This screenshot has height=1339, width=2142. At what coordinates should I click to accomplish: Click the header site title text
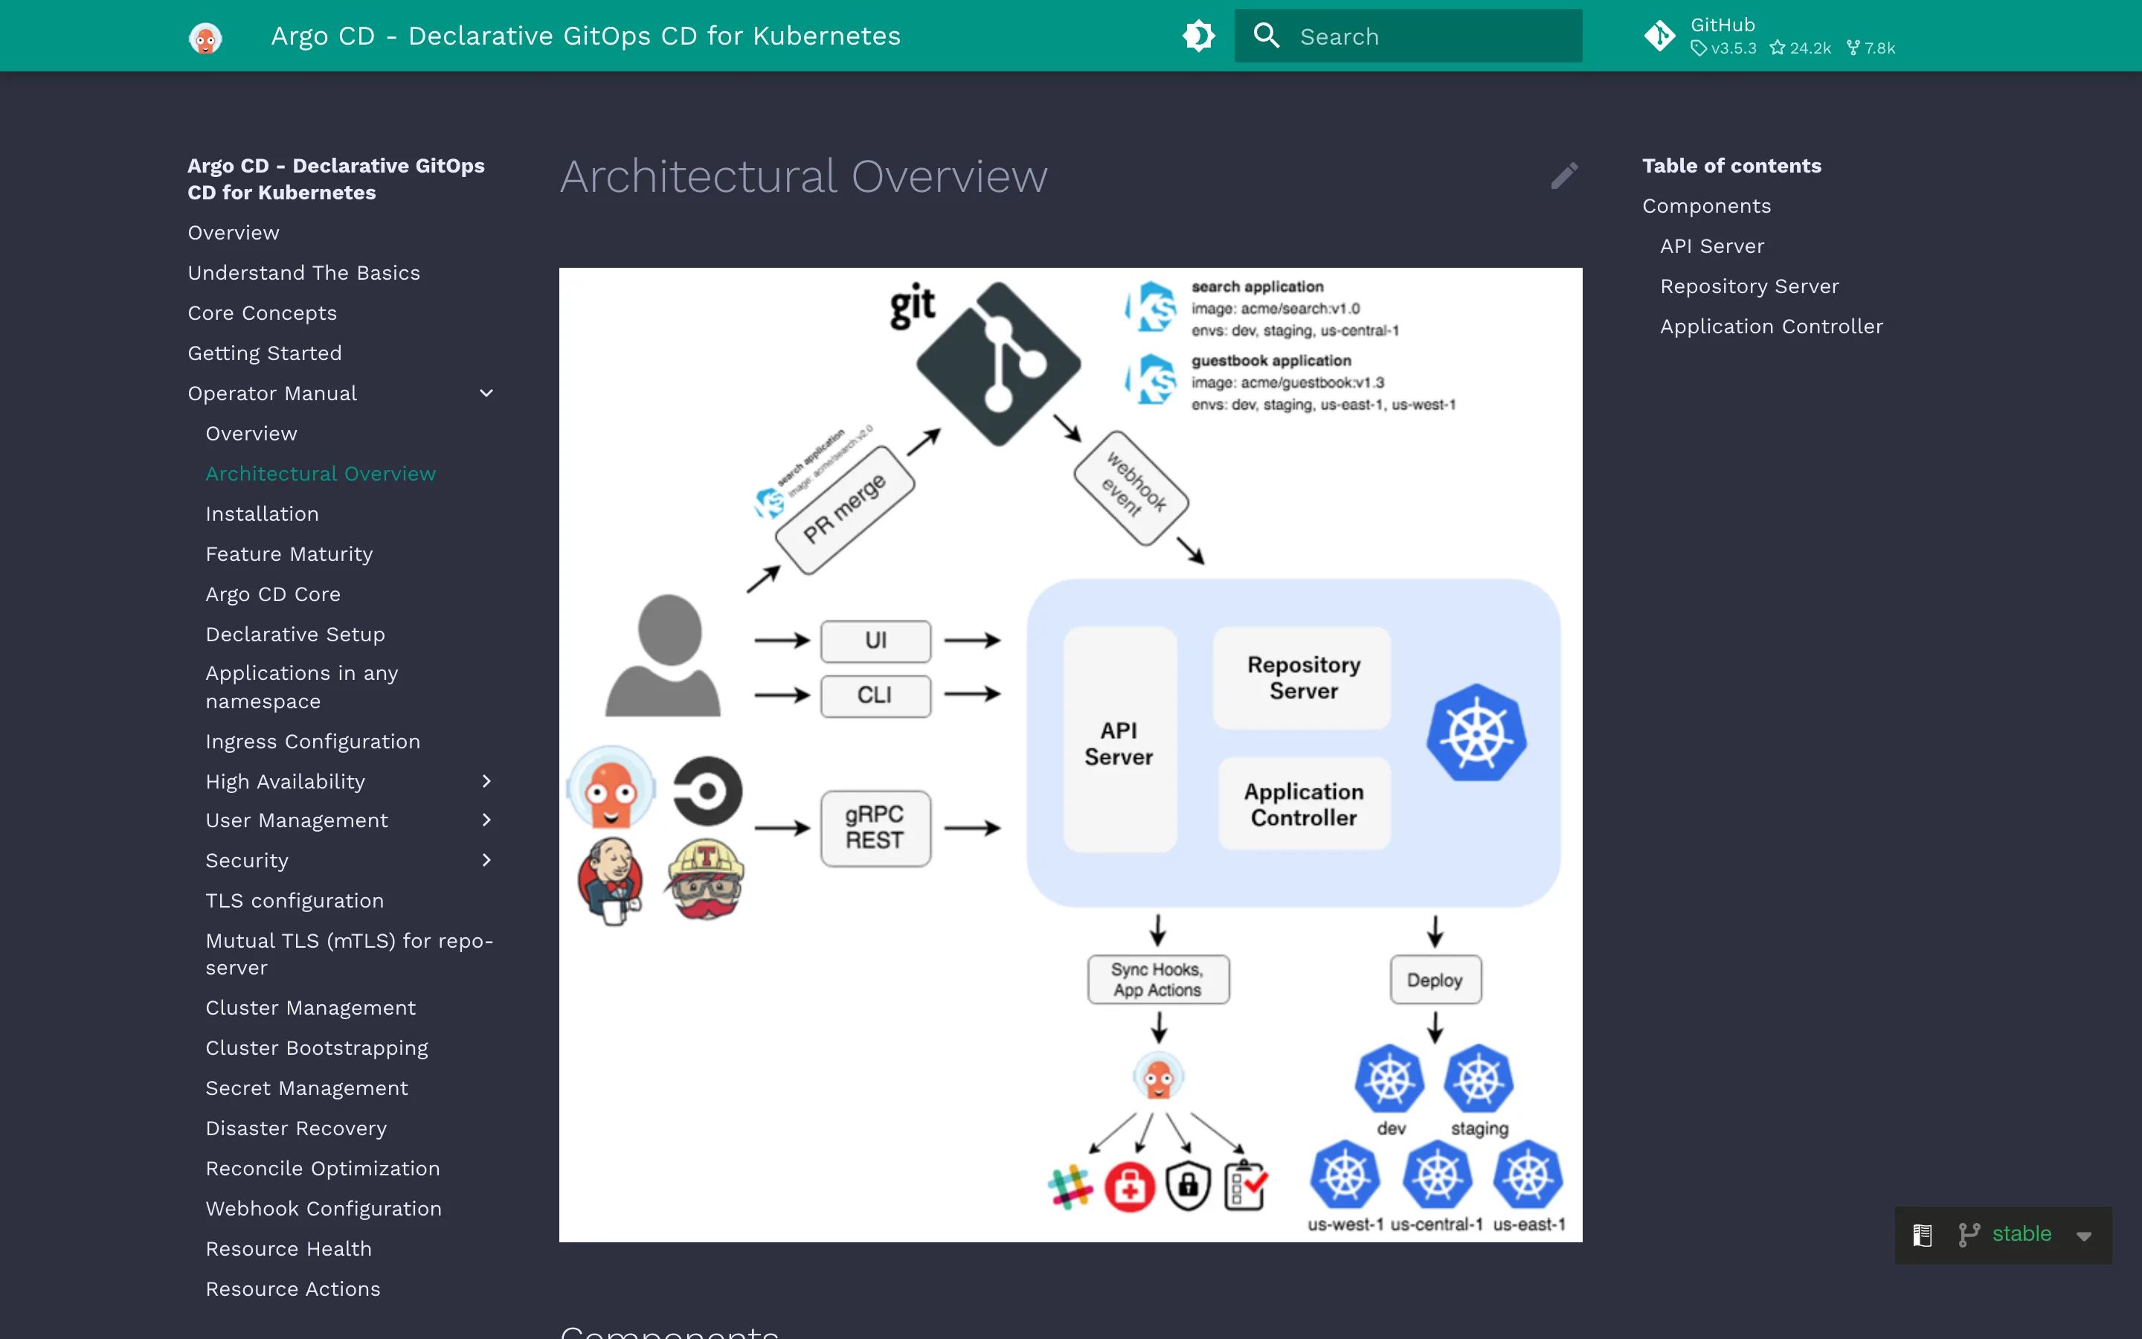coord(585,36)
